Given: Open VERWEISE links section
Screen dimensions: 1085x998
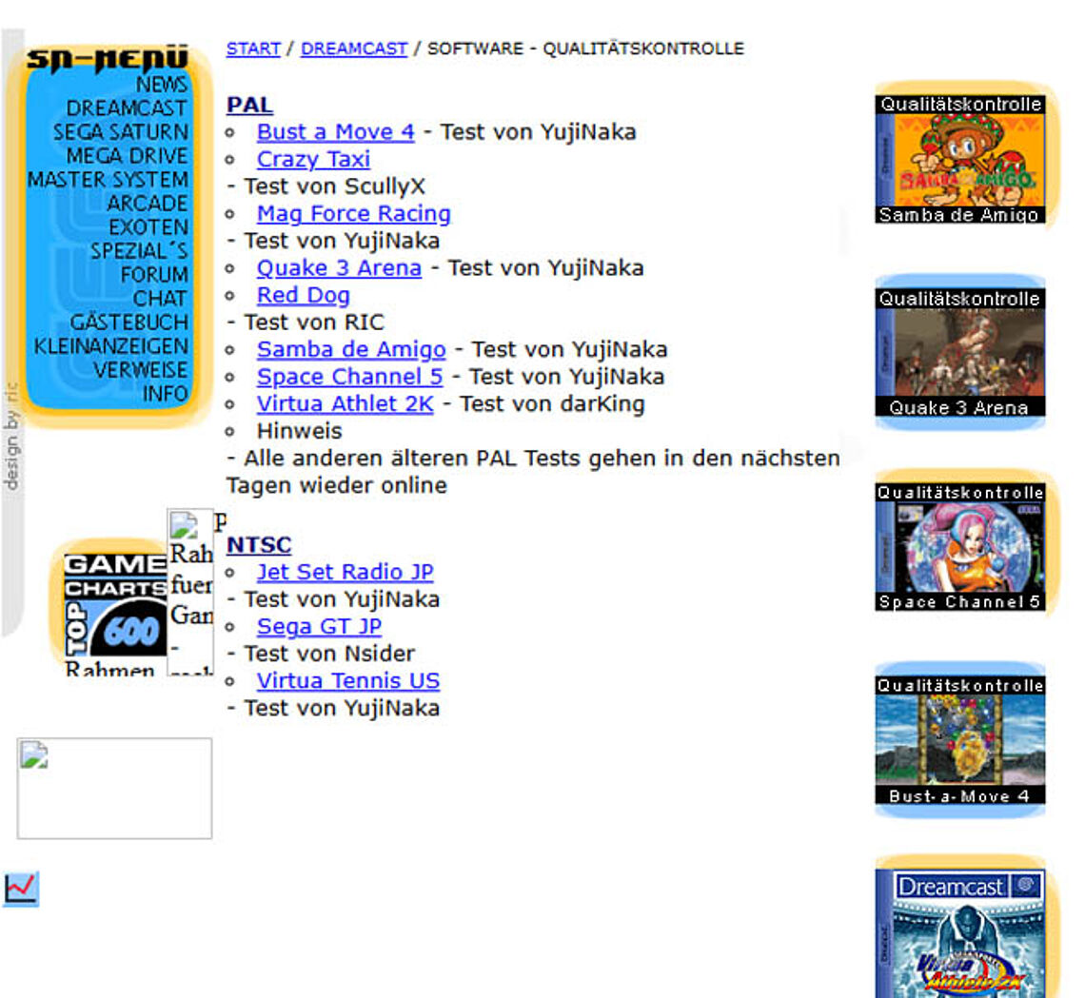Looking at the screenshot, I should point(141,370).
